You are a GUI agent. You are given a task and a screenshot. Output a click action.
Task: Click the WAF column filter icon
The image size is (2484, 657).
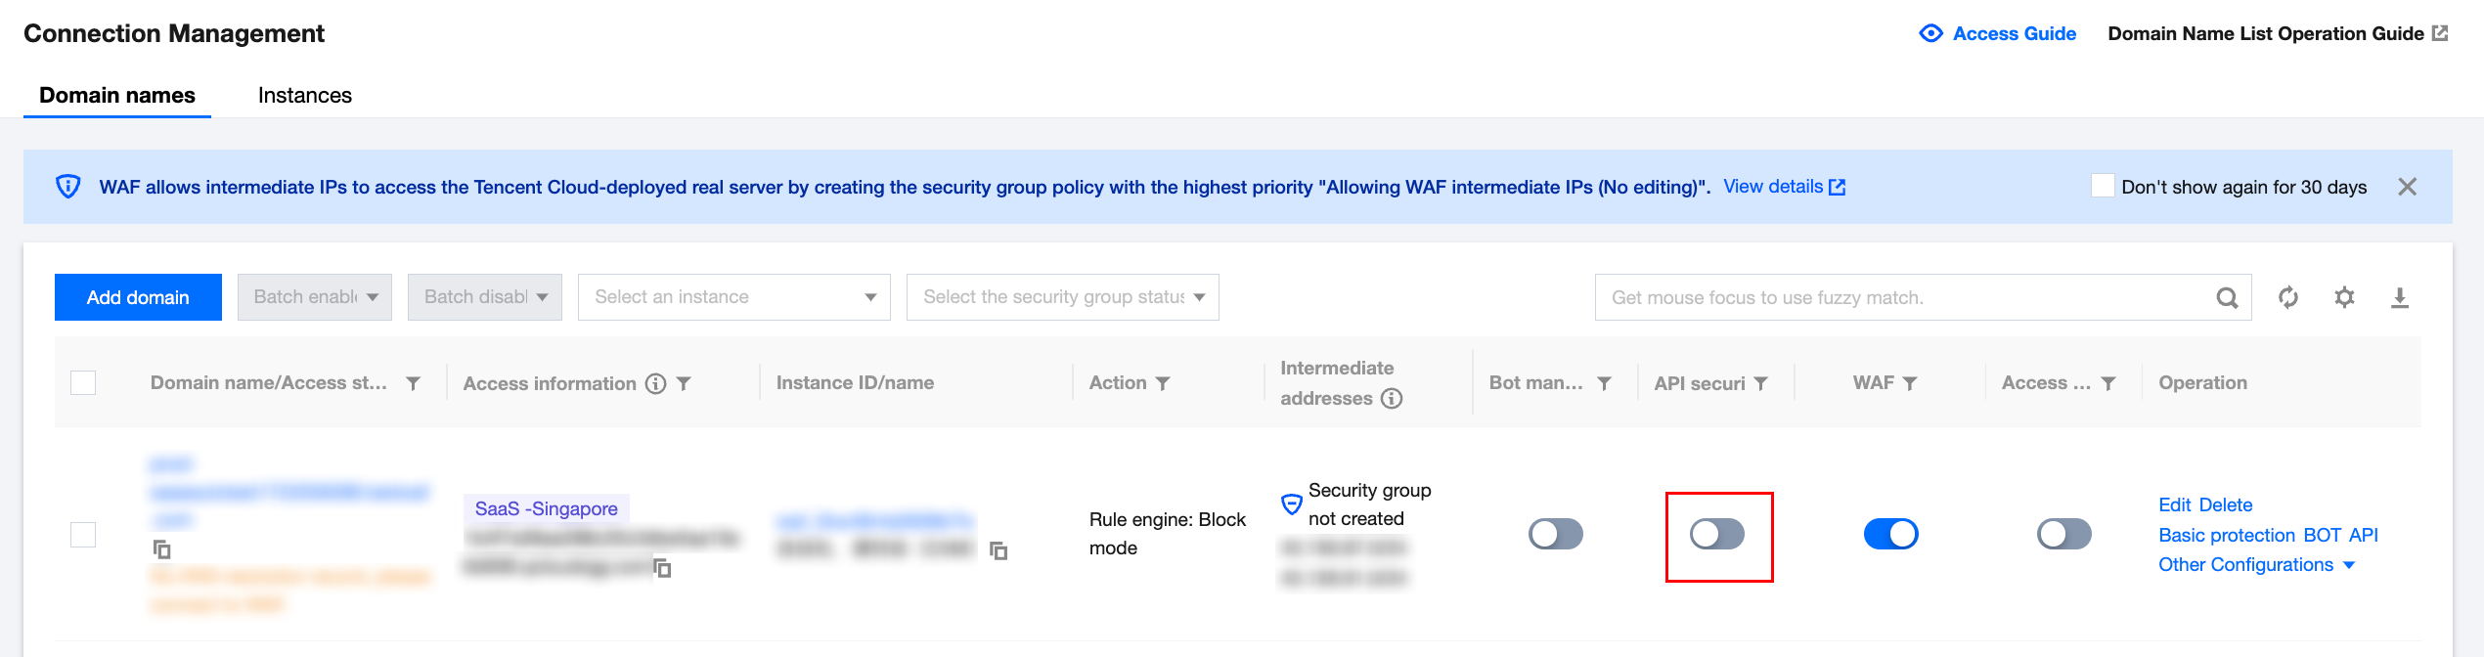point(1910,384)
